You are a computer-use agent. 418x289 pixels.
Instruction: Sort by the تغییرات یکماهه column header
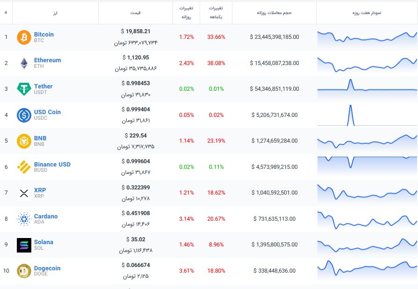216,13
